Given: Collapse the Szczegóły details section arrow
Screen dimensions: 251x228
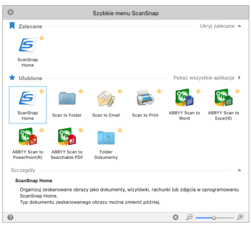Looking at the screenshot, I should 240,170.
